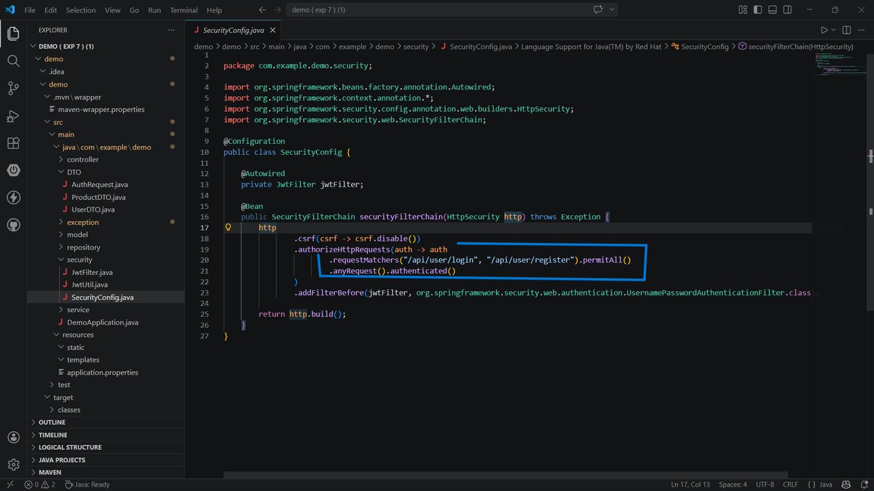Toggle the Primary Side Bar visibility
This screenshot has width=874, height=491.
point(756,10)
